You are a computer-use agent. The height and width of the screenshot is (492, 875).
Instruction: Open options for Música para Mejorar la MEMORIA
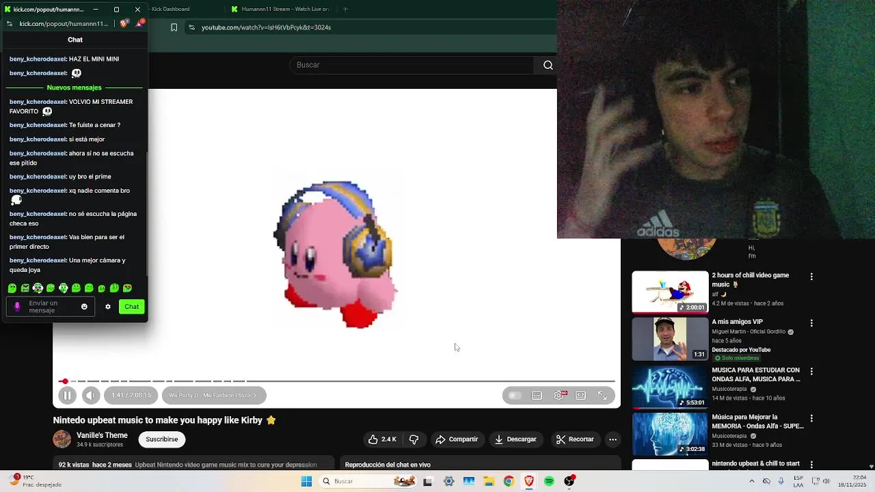coord(811,418)
